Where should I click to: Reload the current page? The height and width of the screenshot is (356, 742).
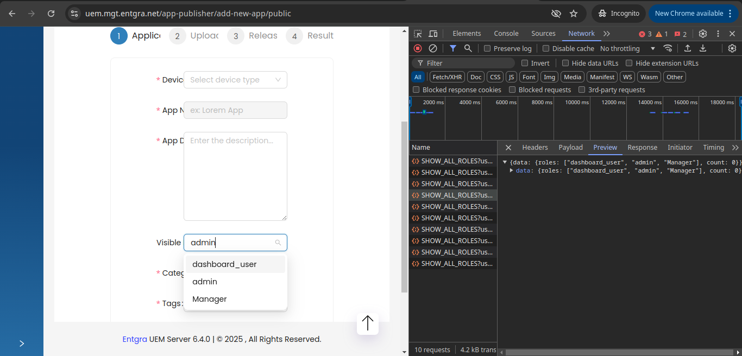pos(51,14)
